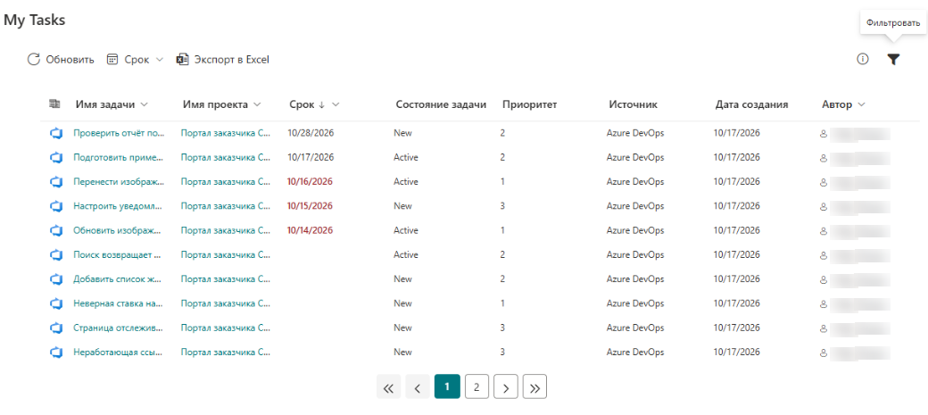Jump to last page with double arrow
The height and width of the screenshot is (415, 928).
535,387
